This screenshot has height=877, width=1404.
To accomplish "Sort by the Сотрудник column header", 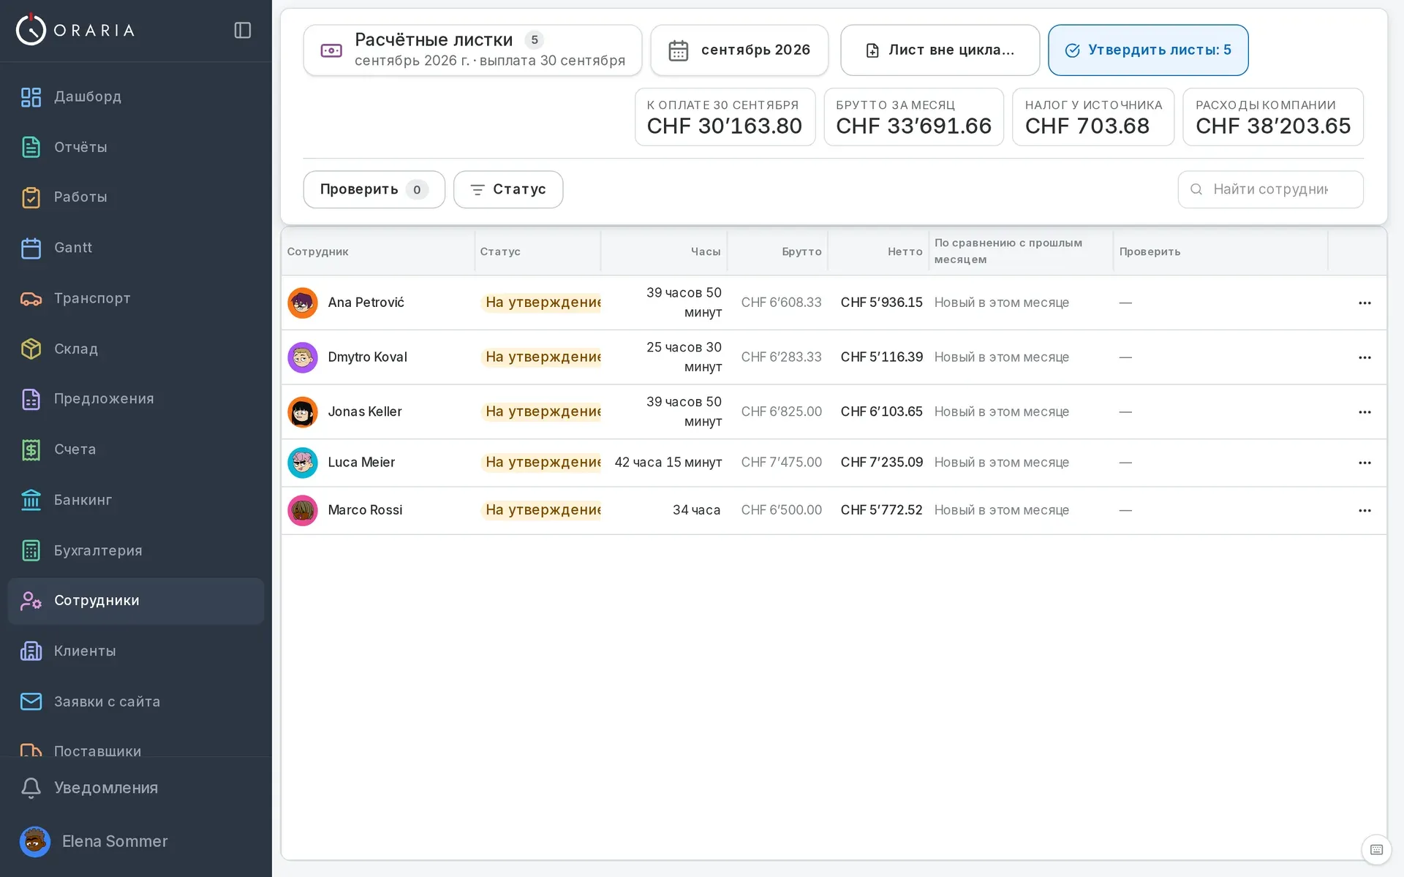I will (x=317, y=251).
